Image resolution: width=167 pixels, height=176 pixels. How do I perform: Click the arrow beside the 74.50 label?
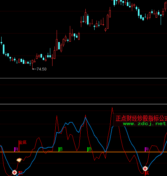(x=34, y=69)
